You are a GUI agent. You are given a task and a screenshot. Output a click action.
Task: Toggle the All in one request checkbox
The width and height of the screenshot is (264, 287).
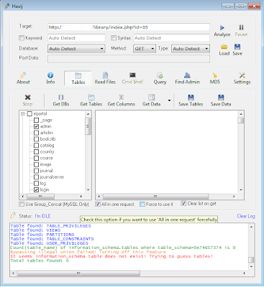click(98, 204)
